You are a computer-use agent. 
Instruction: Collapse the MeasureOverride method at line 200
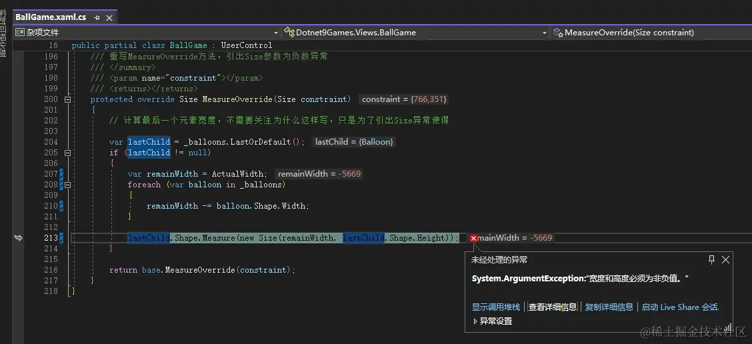coord(67,99)
